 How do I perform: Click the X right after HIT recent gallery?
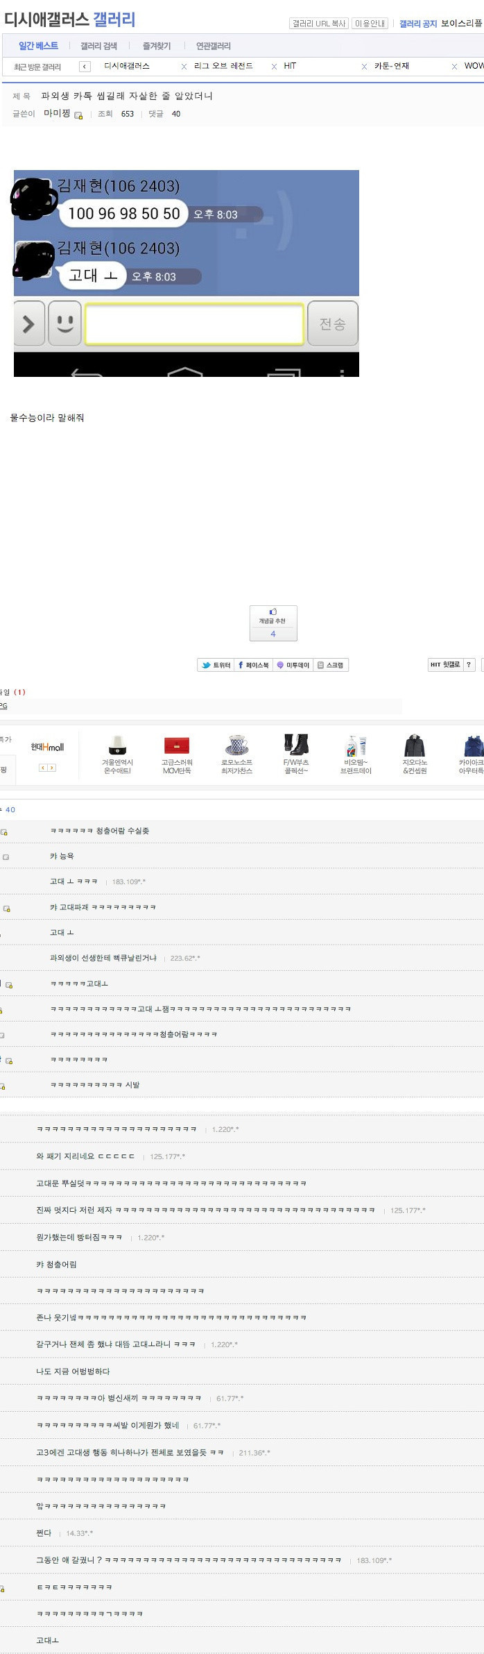(x=364, y=67)
